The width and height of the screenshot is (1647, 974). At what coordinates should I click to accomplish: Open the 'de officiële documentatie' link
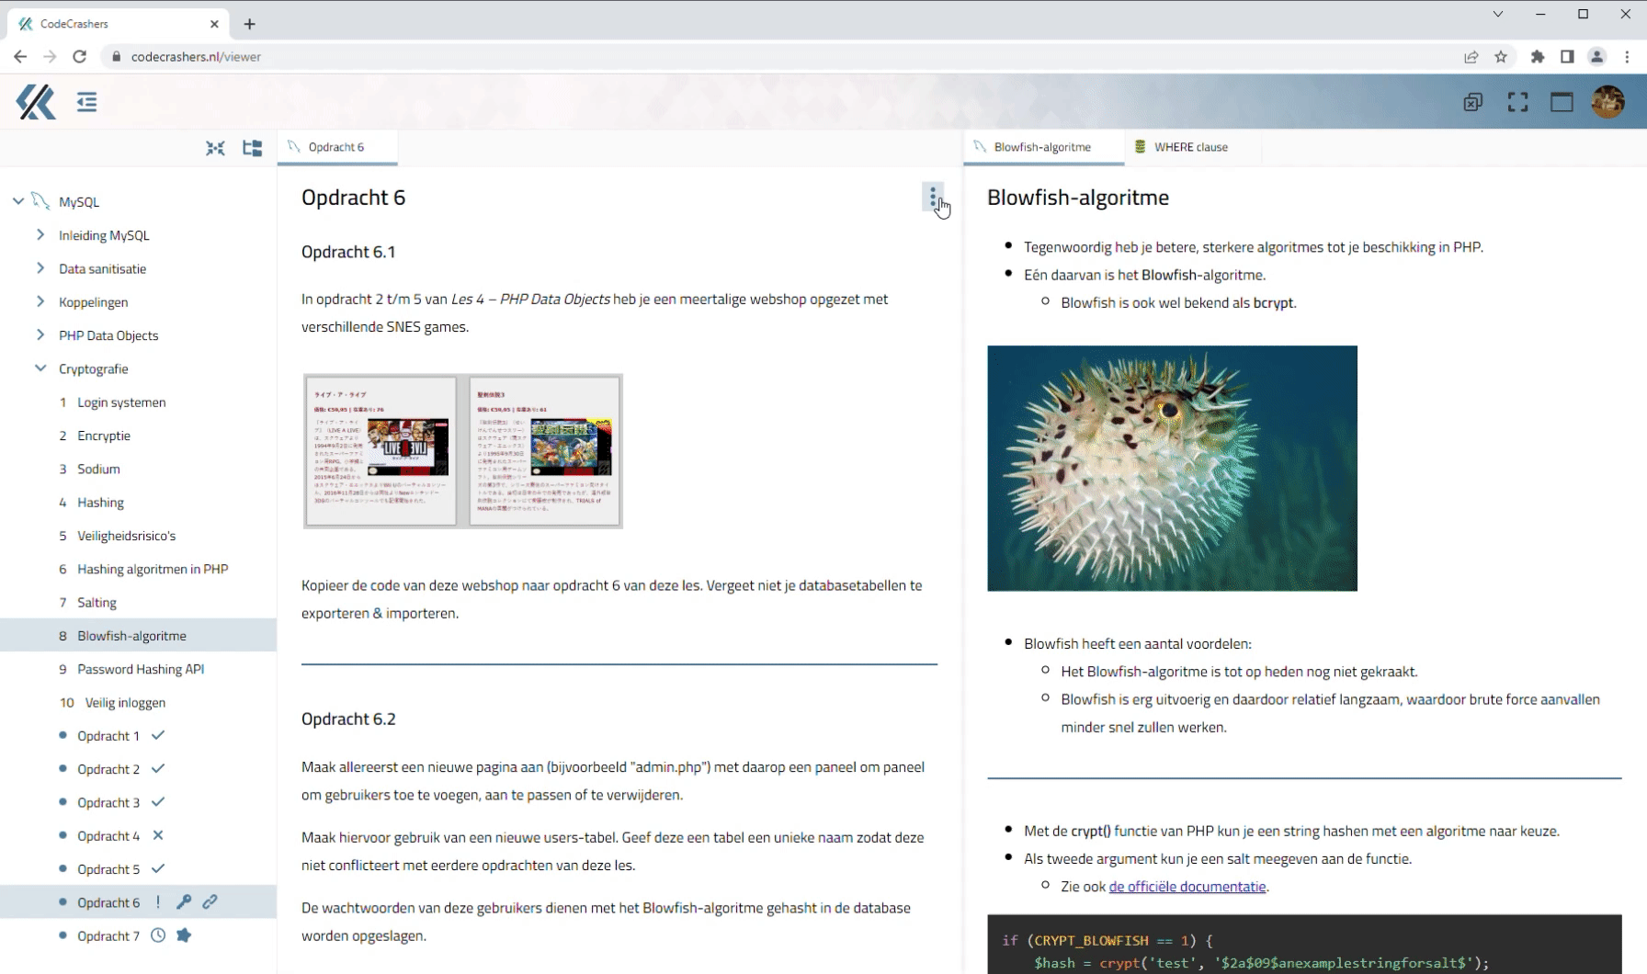tap(1187, 887)
